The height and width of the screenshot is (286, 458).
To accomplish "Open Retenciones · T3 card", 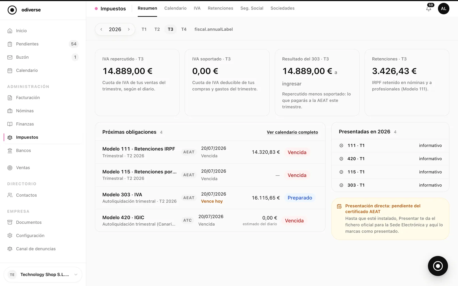I will [407, 82].
